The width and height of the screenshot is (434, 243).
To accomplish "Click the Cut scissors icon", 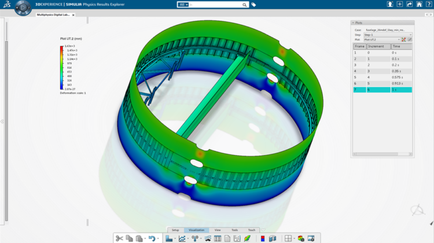I will point(119,238).
